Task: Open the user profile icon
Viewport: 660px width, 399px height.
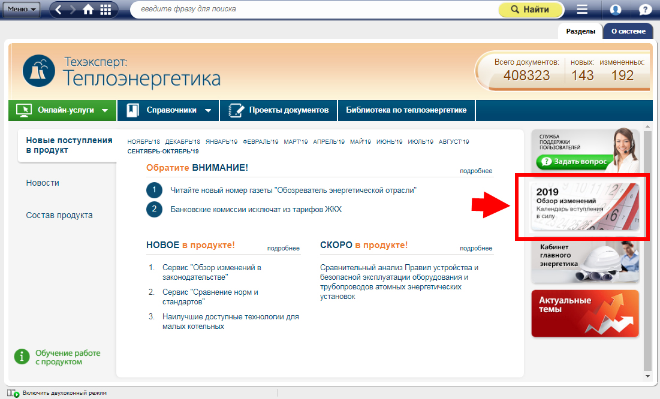Action: pos(615,10)
